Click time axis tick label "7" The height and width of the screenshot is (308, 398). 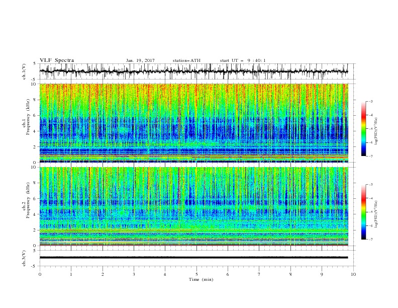coord(259,274)
